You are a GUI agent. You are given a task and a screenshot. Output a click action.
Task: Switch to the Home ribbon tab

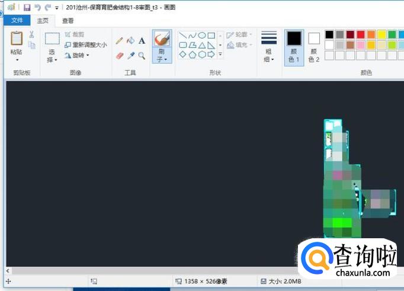[43, 21]
